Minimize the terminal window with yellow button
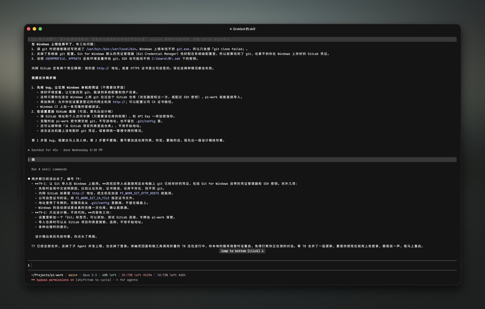This screenshot has height=309, width=485. (x=35, y=29)
